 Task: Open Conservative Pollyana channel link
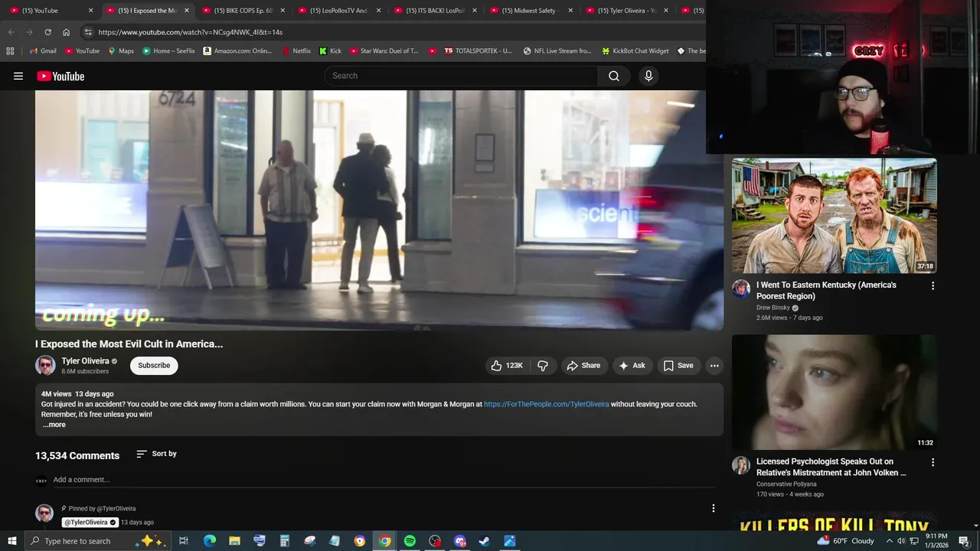click(x=786, y=484)
